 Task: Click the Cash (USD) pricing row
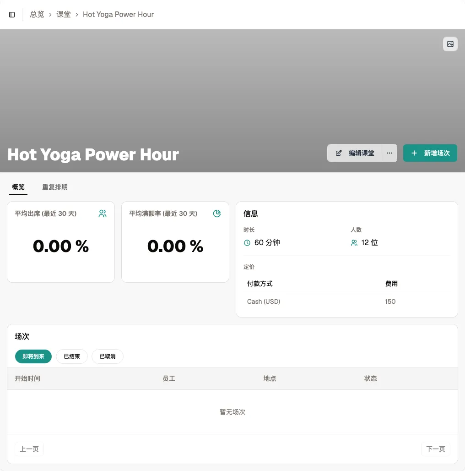pyautogui.click(x=347, y=301)
